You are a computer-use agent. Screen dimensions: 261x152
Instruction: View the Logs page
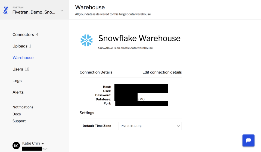(17, 81)
